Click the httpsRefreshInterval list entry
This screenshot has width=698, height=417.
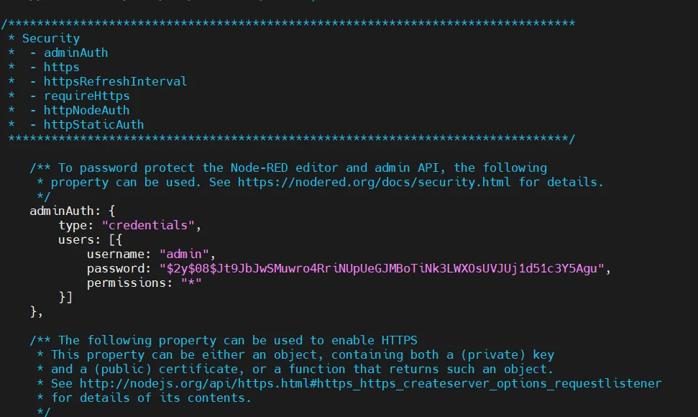(x=115, y=81)
